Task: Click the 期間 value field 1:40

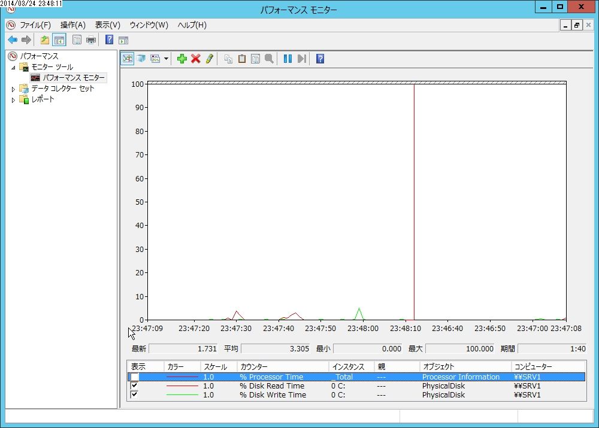Action: pyautogui.click(x=552, y=348)
